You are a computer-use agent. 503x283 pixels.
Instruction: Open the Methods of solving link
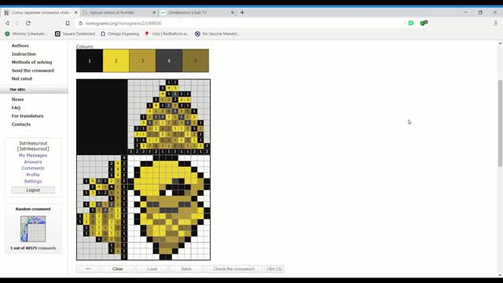31,62
